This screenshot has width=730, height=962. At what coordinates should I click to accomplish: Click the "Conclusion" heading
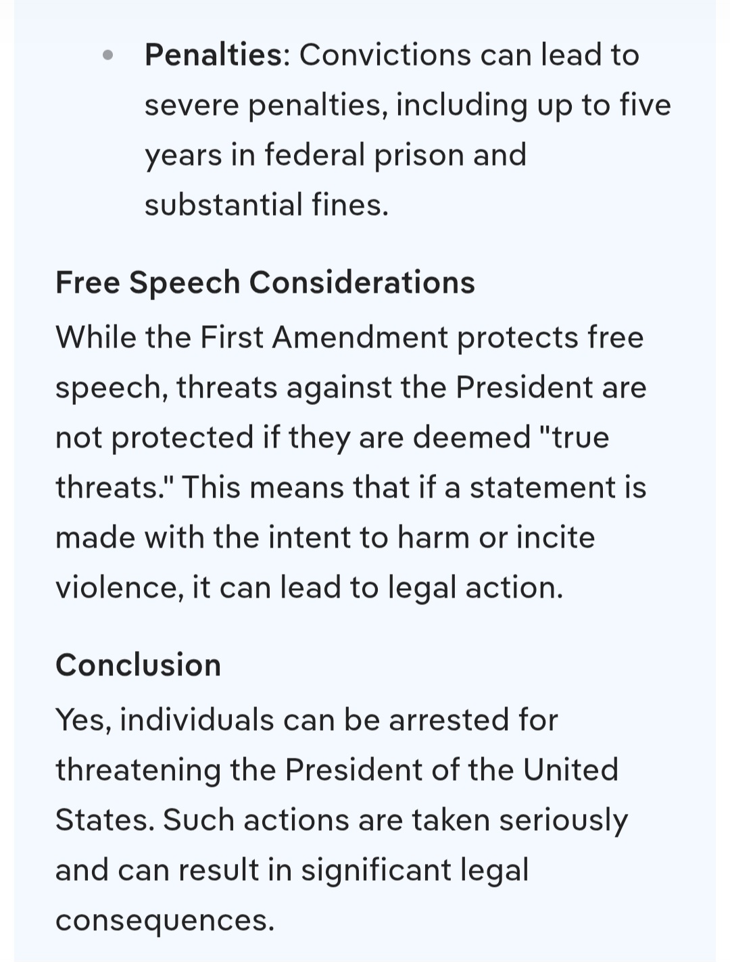(x=138, y=665)
